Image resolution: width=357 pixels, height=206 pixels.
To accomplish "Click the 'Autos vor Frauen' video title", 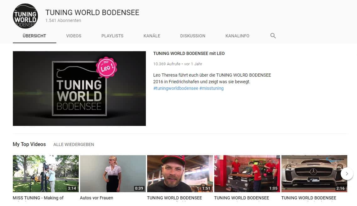I will (97, 198).
